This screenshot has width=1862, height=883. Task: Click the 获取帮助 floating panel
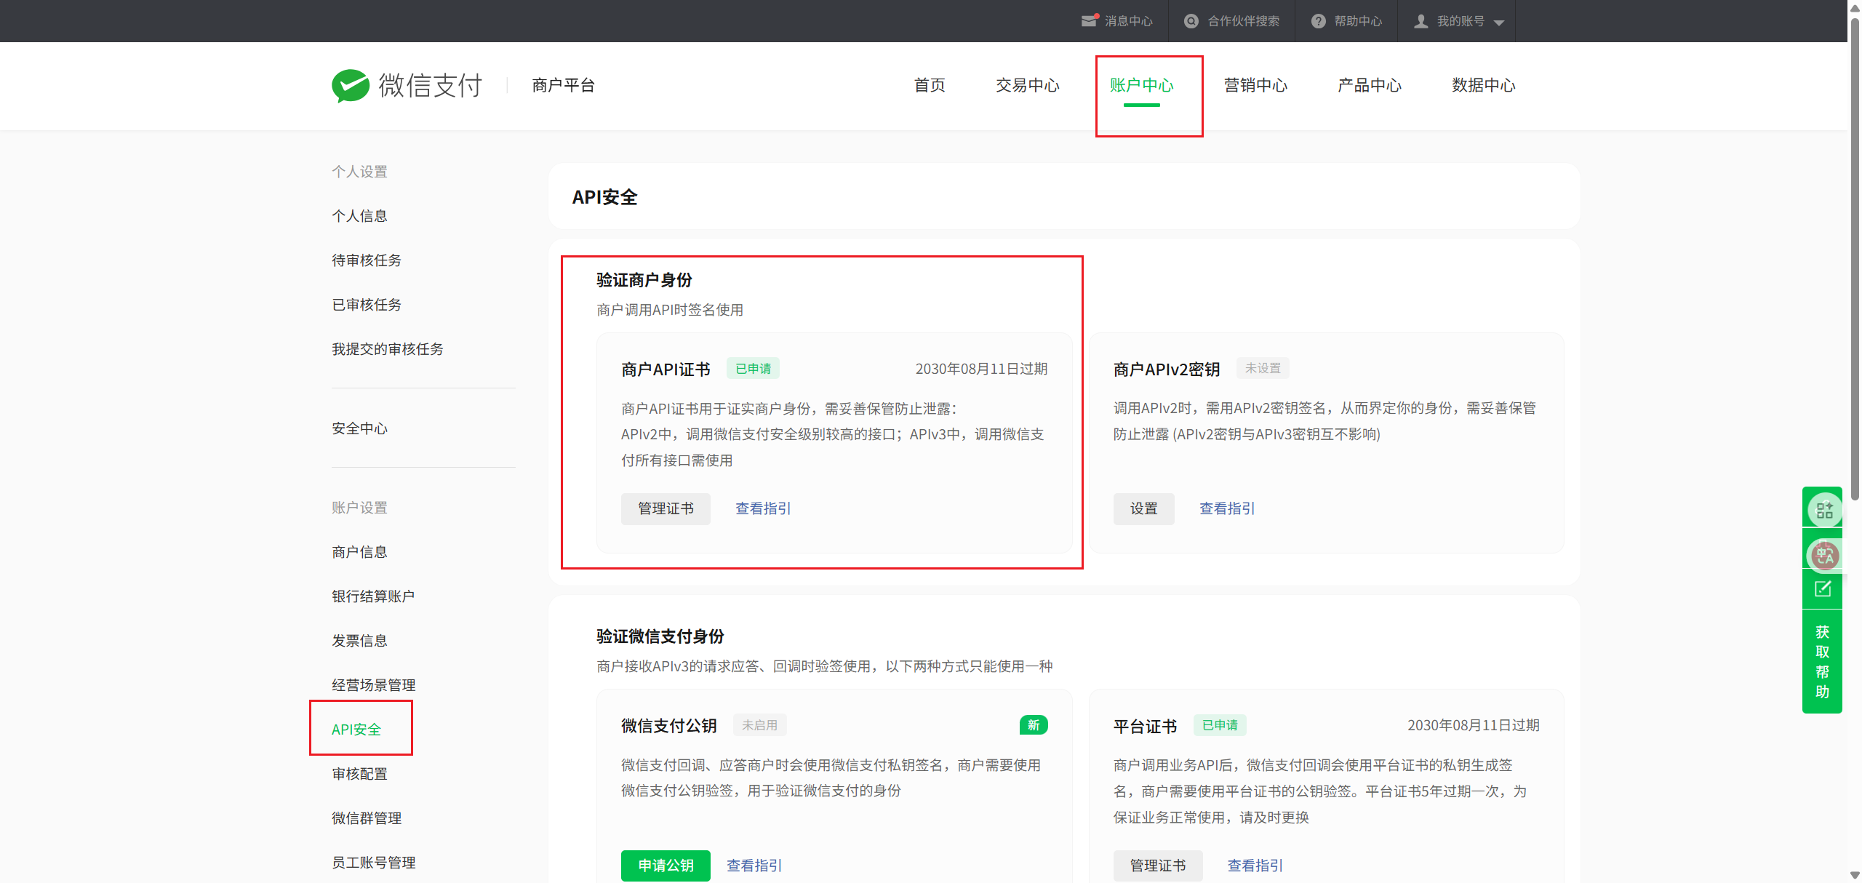point(1822,661)
